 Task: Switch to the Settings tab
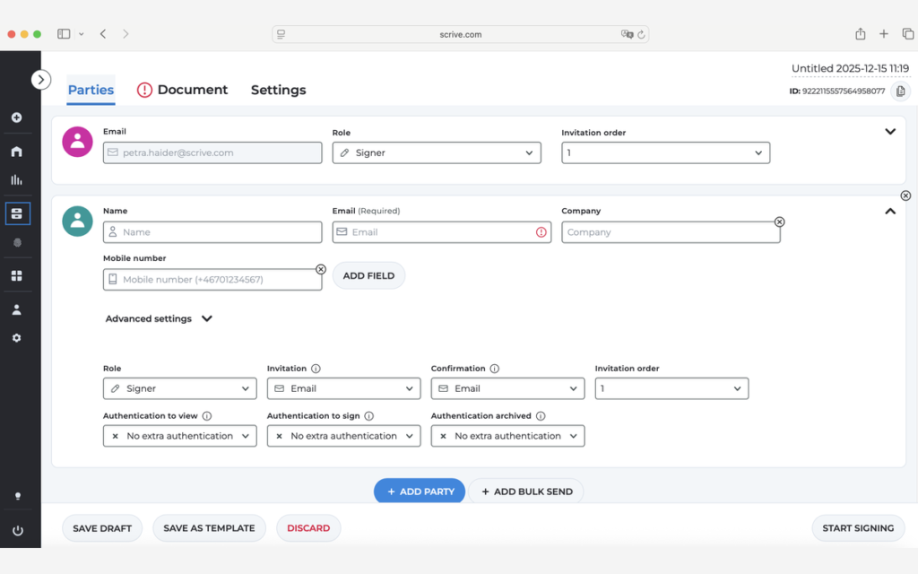[279, 91]
